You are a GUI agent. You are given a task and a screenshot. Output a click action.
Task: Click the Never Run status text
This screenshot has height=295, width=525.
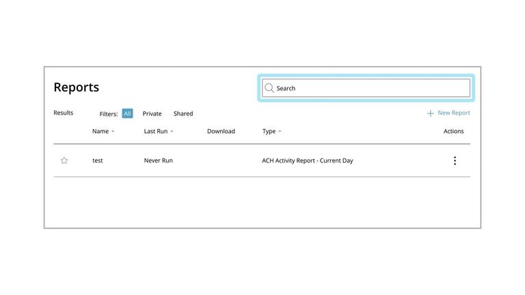click(x=159, y=160)
